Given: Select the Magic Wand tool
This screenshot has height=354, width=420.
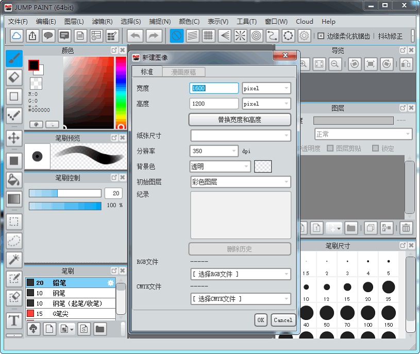Looking at the screenshot, I should tap(14, 259).
